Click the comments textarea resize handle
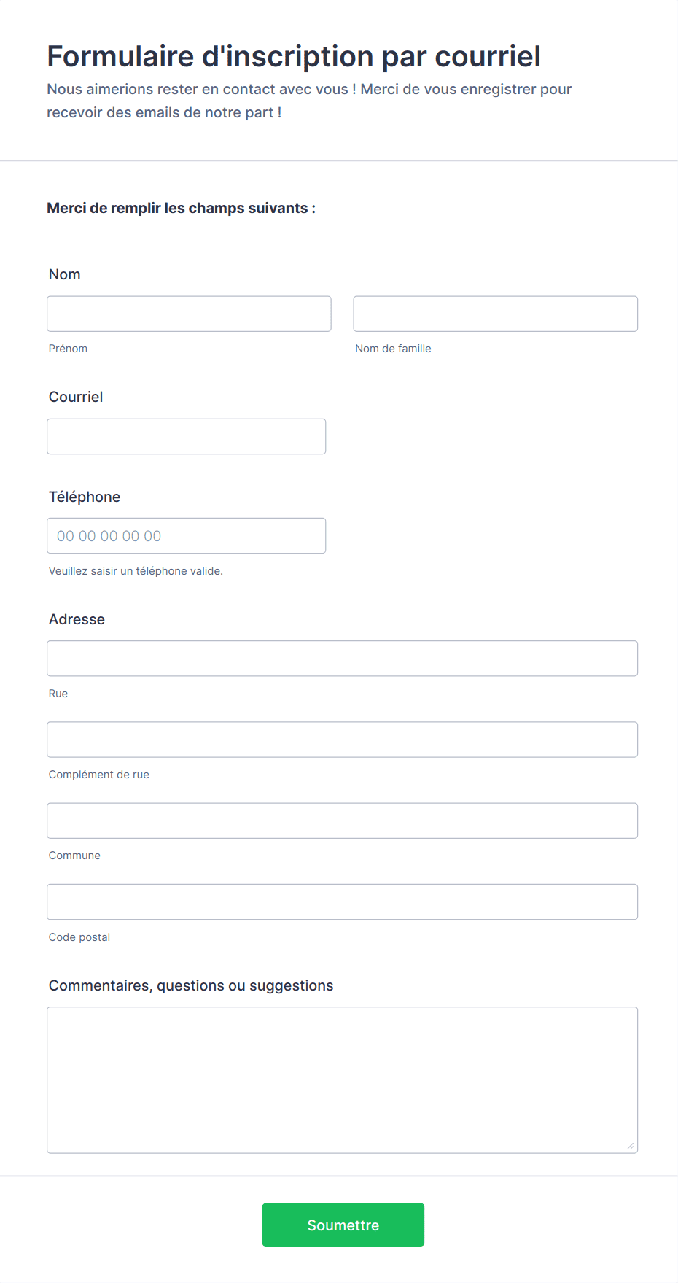The width and height of the screenshot is (678, 1283). click(631, 1146)
